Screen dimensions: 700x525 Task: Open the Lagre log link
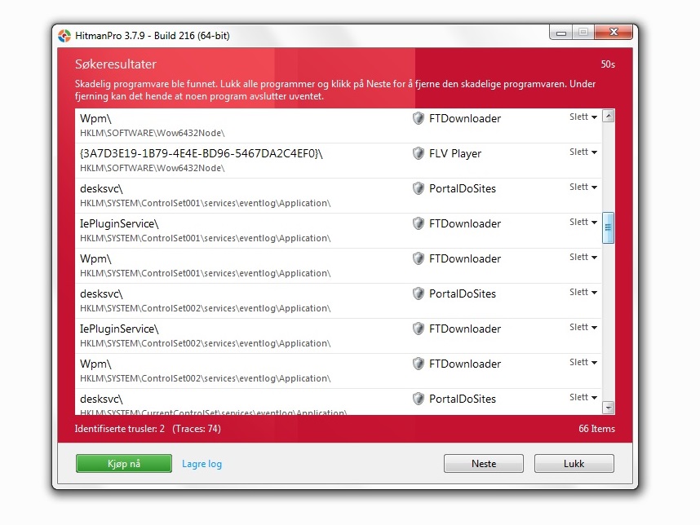click(202, 464)
